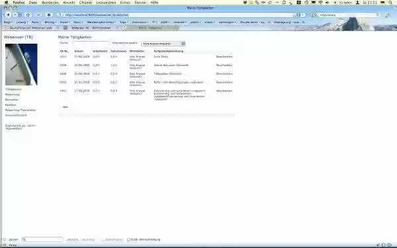Click the Time Machine clock icon
397x248 pixels.
[306, 3]
